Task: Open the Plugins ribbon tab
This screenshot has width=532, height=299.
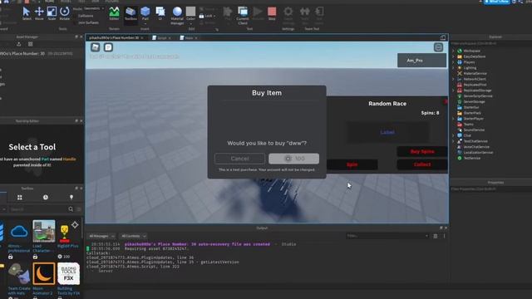Action: pos(112,2)
